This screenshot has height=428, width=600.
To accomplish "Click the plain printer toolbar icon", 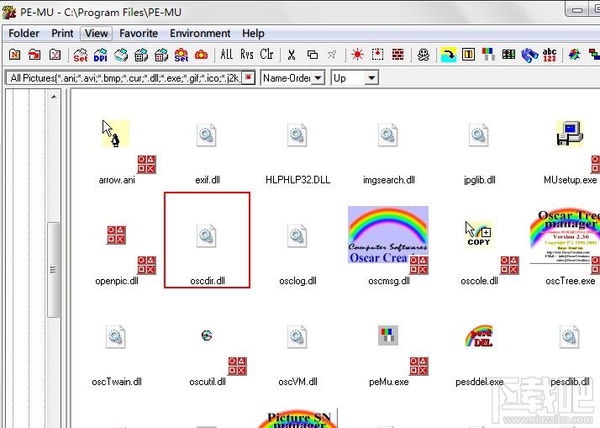I will pos(121,55).
